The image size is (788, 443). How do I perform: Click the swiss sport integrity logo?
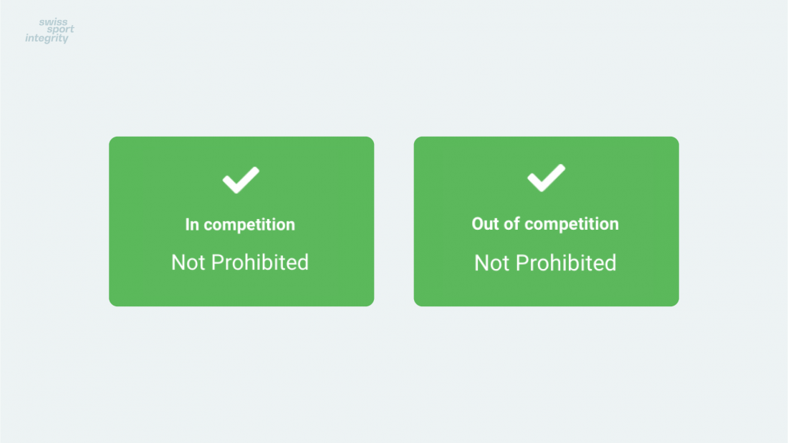click(49, 31)
